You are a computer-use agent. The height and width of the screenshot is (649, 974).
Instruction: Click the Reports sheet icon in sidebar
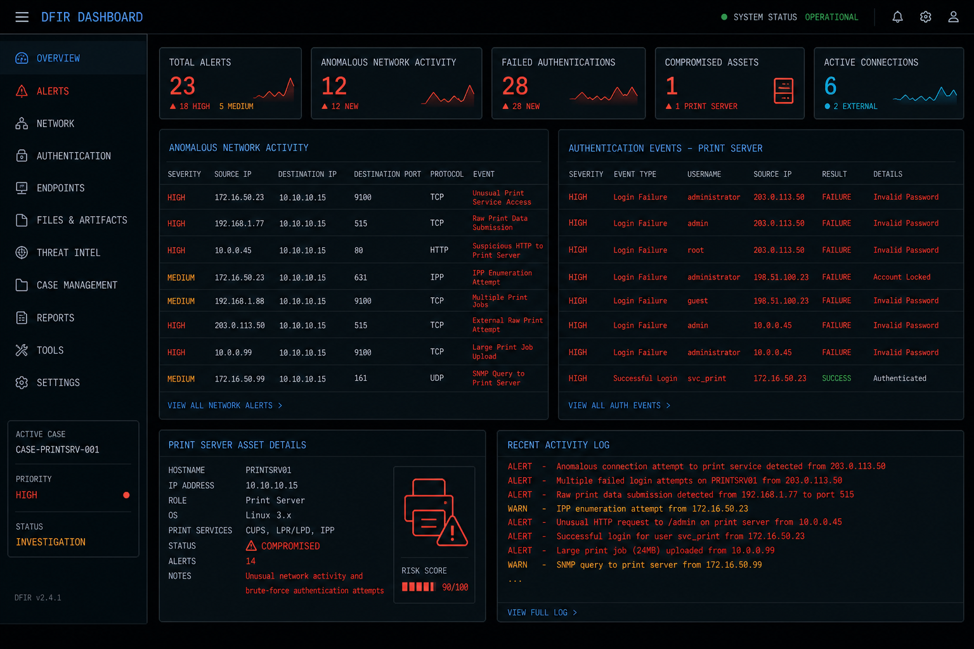click(x=22, y=318)
